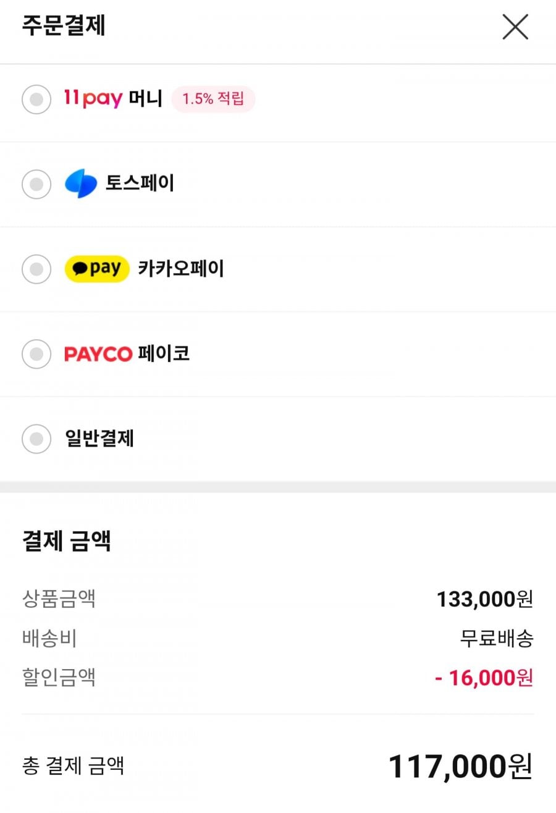Tap the 일반결제 label text
The width and height of the screenshot is (556, 813).
[99, 439]
